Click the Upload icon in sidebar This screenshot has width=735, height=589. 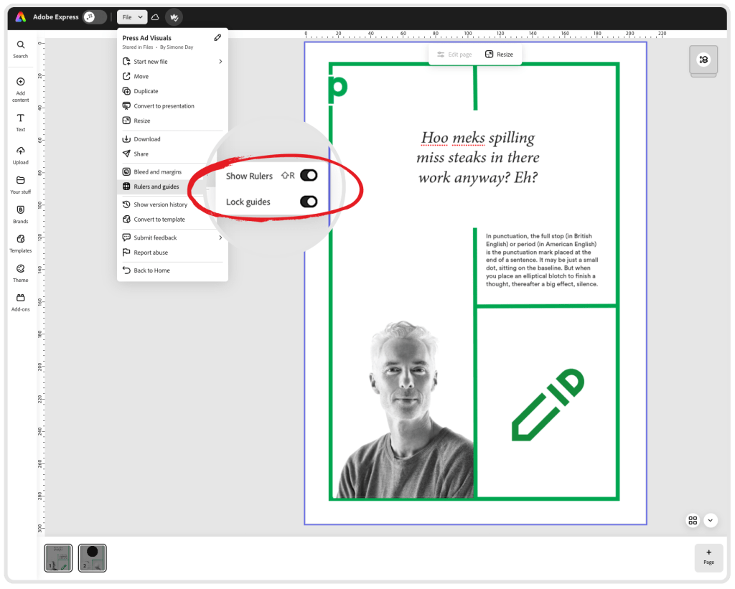(x=20, y=154)
